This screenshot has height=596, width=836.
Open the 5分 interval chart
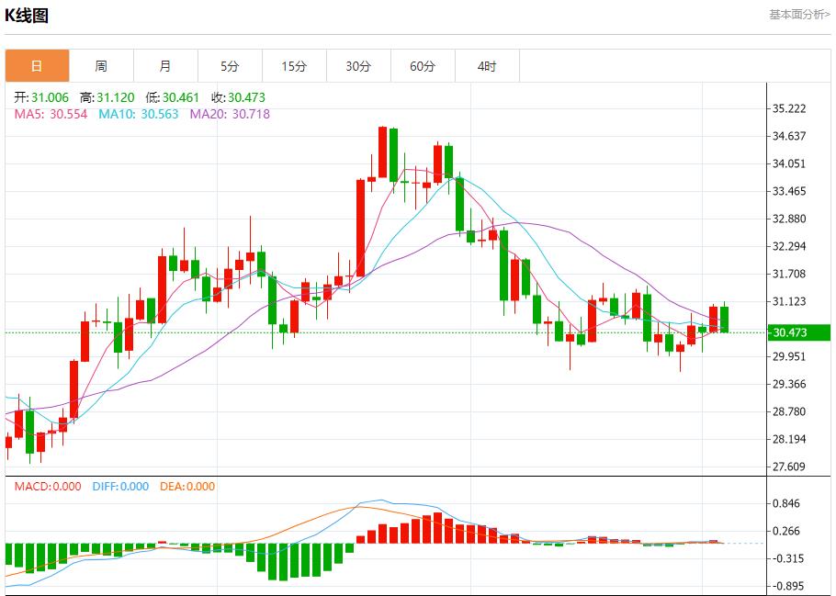pyautogui.click(x=230, y=66)
